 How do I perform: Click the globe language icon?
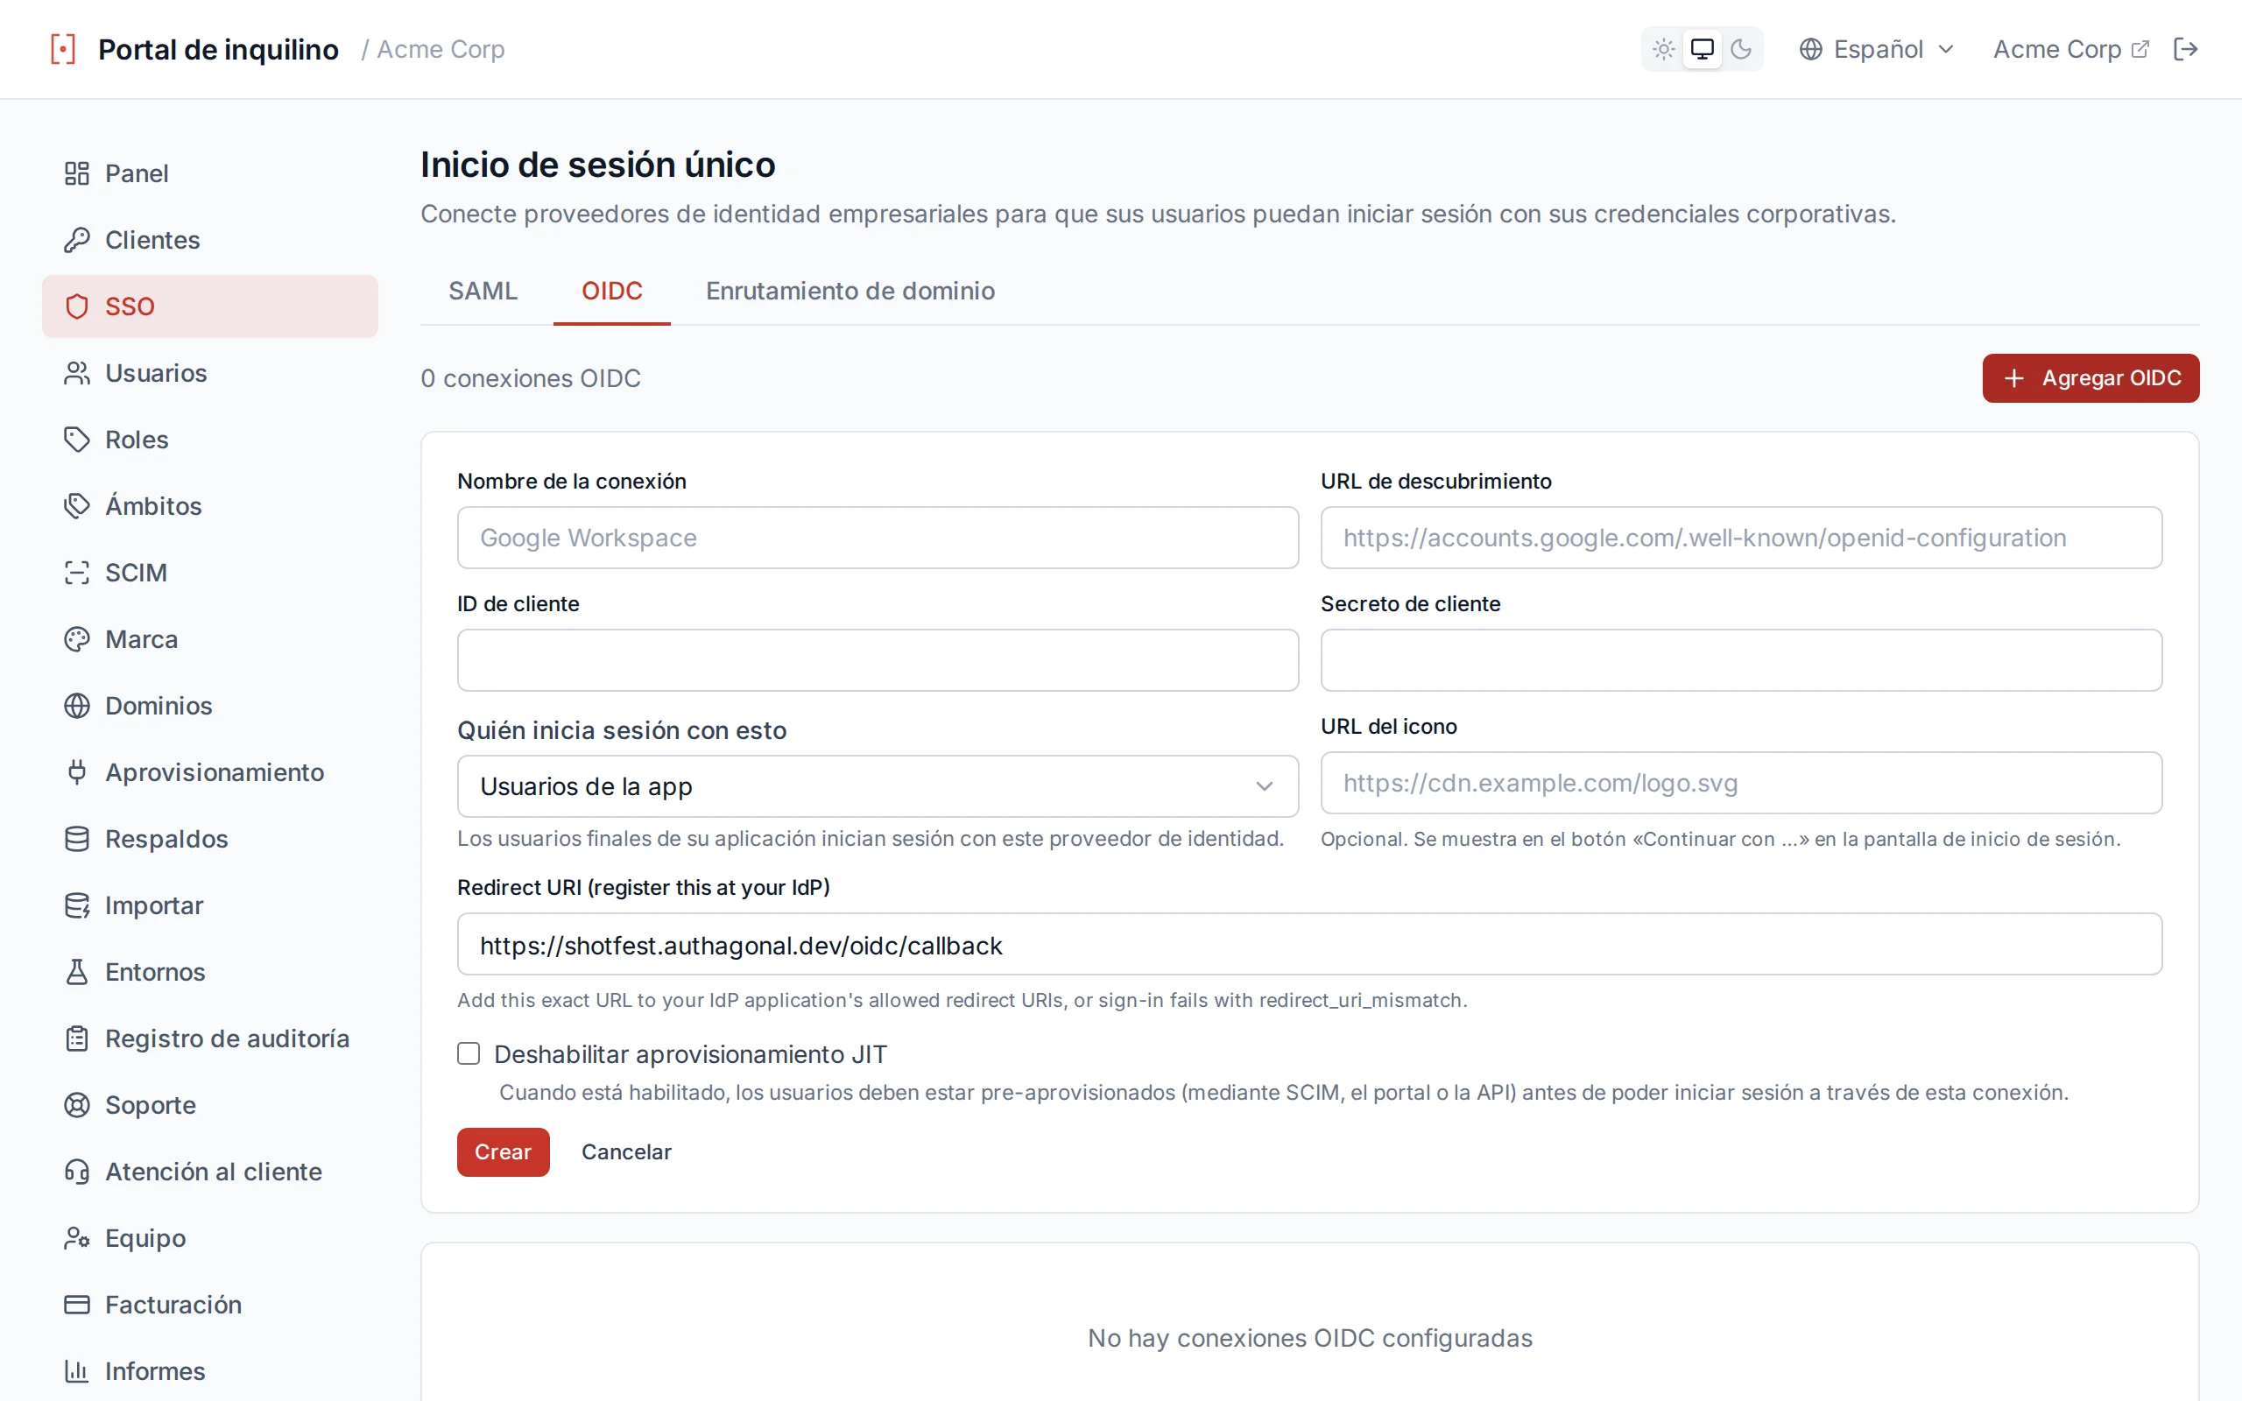(x=1810, y=49)
